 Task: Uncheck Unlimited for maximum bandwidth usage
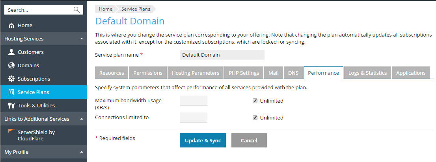pyautogui.click(x=255, y=101)
